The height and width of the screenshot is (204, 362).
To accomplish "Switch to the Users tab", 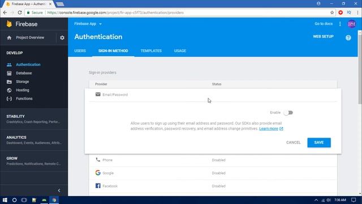I will click(x=80, y=50).
